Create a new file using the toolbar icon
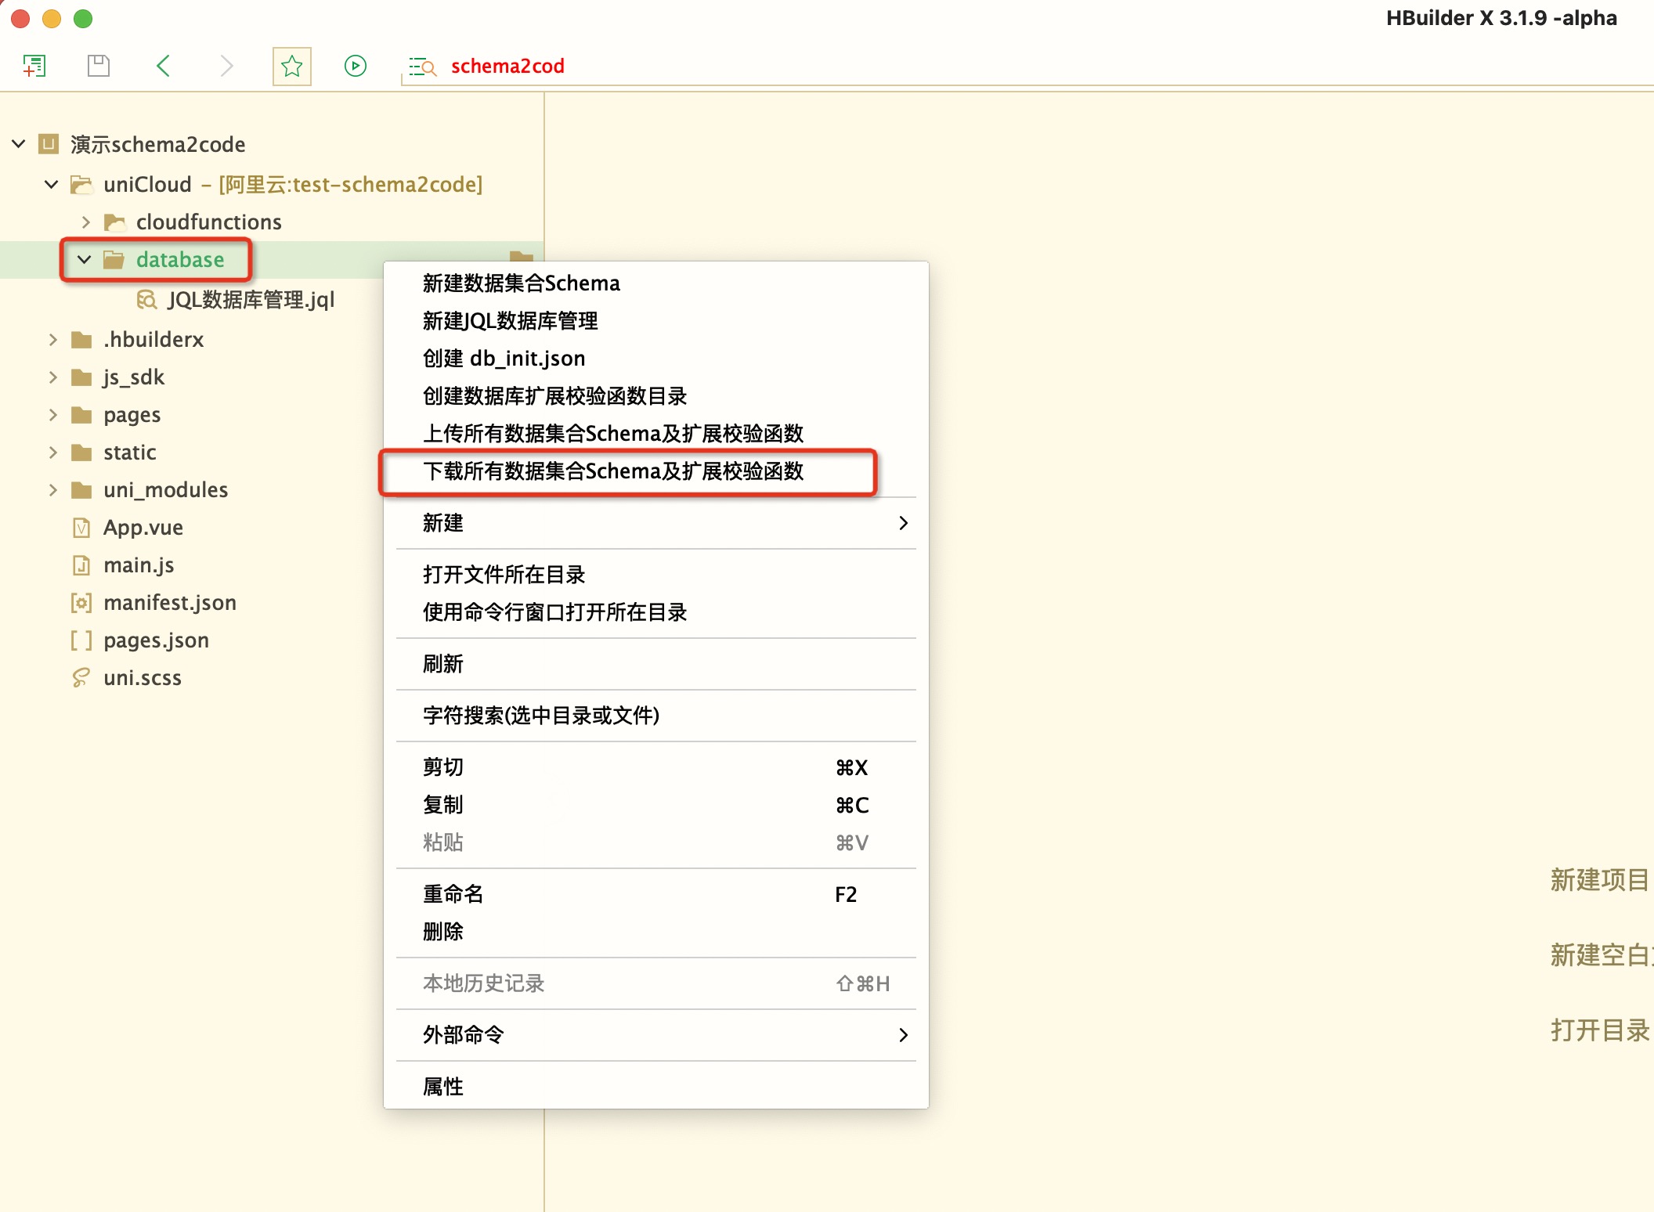This screenshot has width=1654, height=1212. pyautogui.click(x=34, y=66)
